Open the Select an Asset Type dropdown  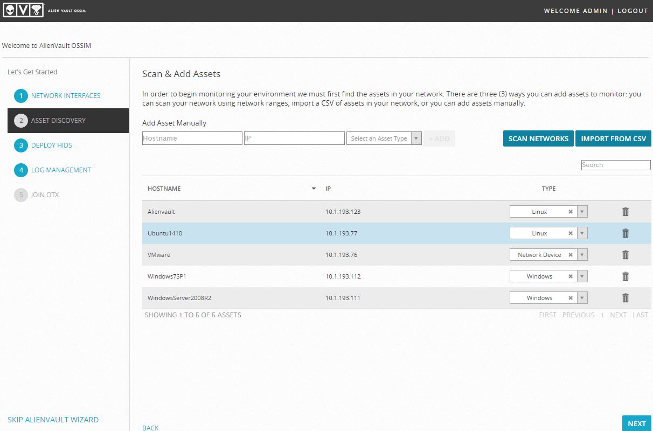pyautogui.click(x=384, y=138)
